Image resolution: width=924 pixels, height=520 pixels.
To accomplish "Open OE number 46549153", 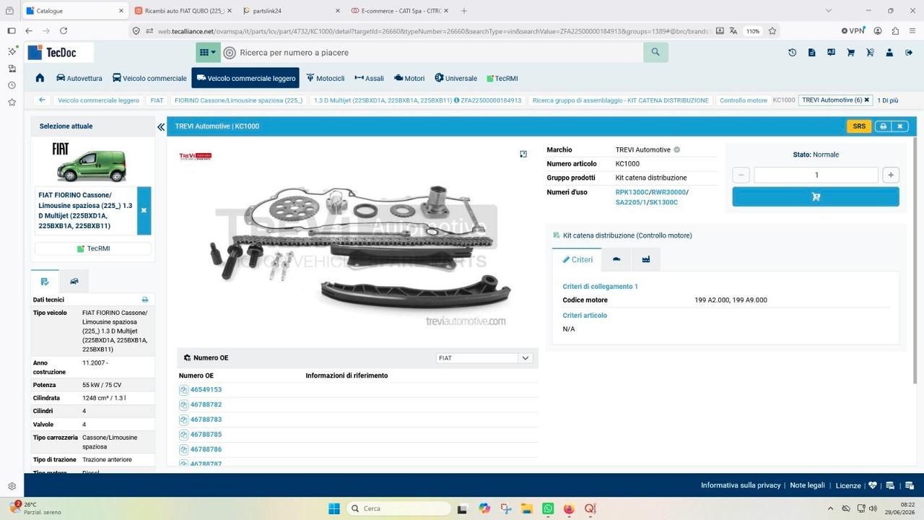I will tap(206, 390).
